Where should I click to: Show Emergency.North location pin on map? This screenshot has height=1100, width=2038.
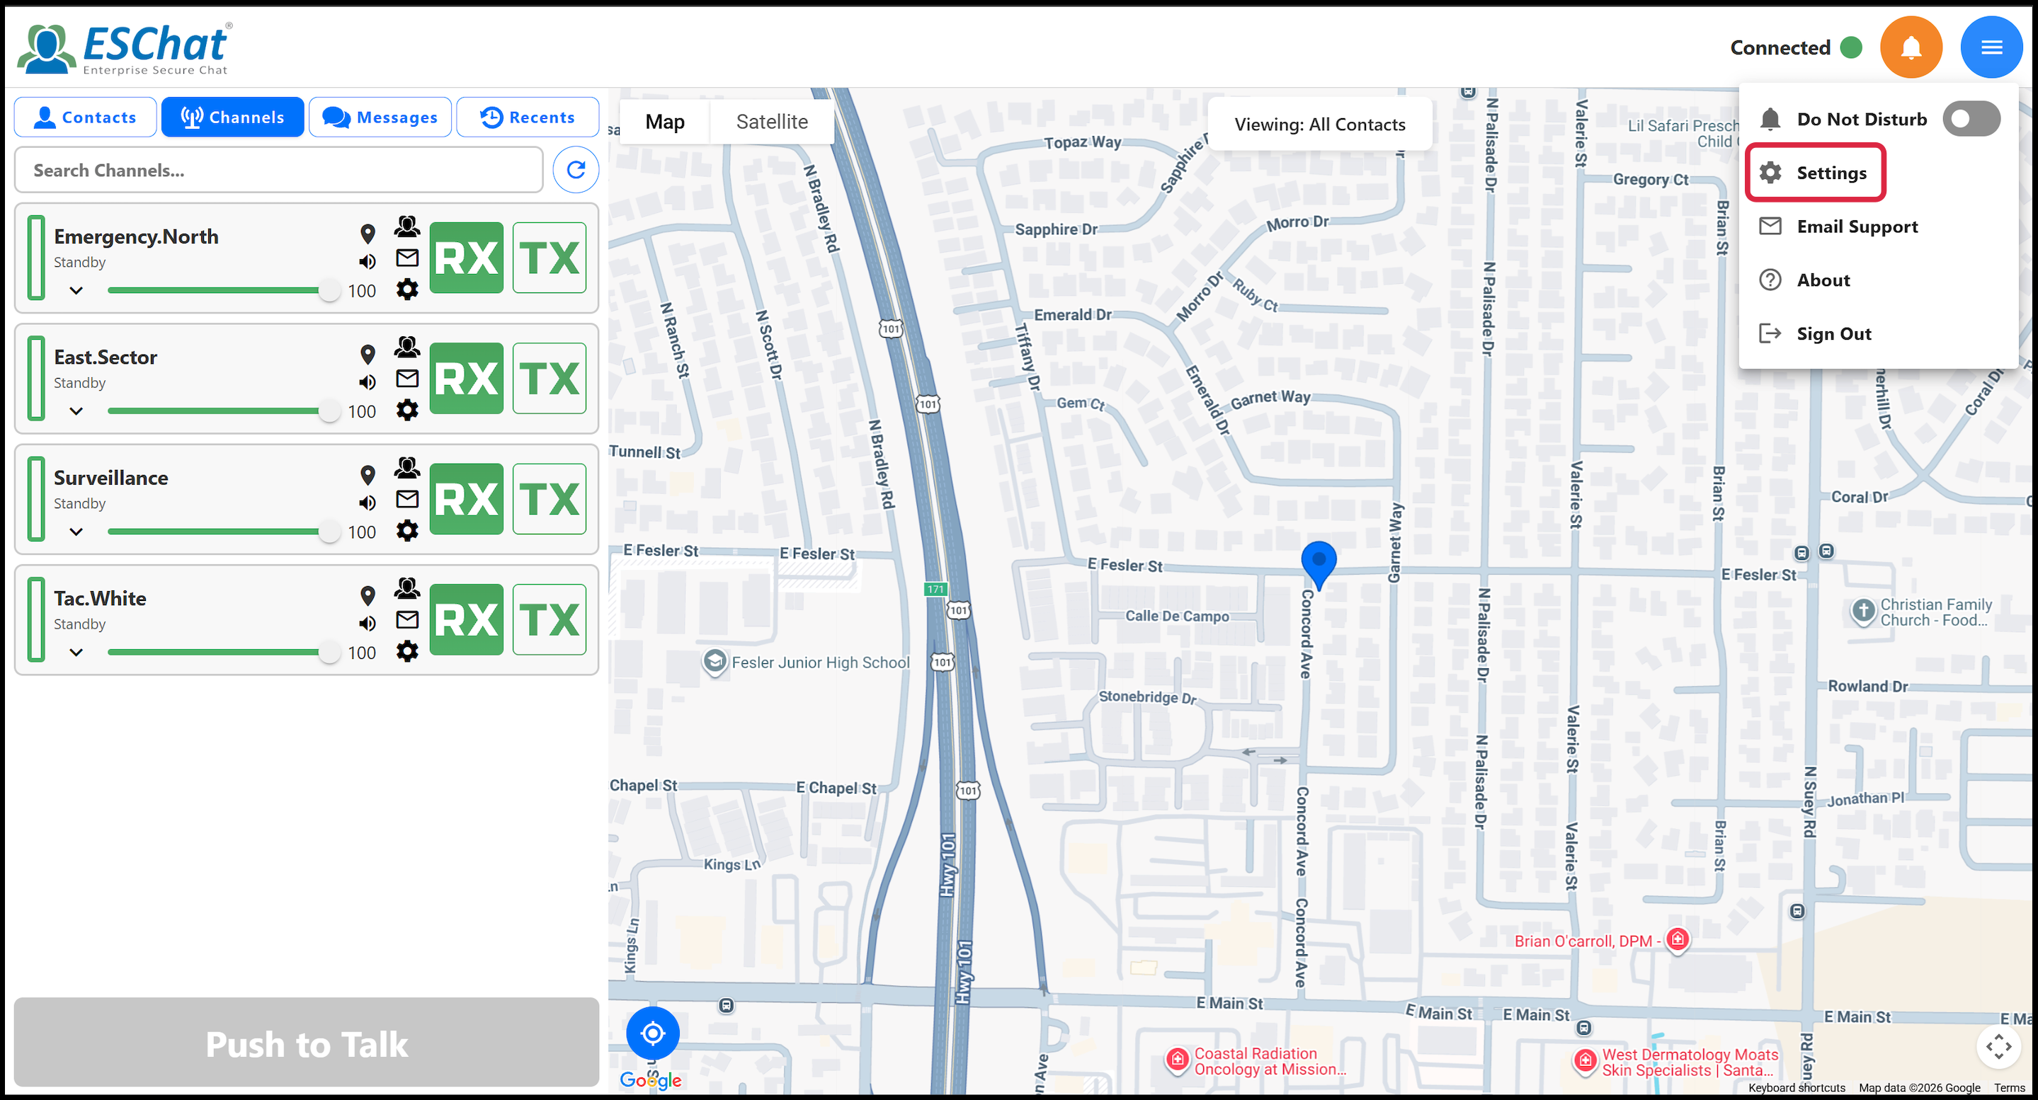click(x=367, y=234)
